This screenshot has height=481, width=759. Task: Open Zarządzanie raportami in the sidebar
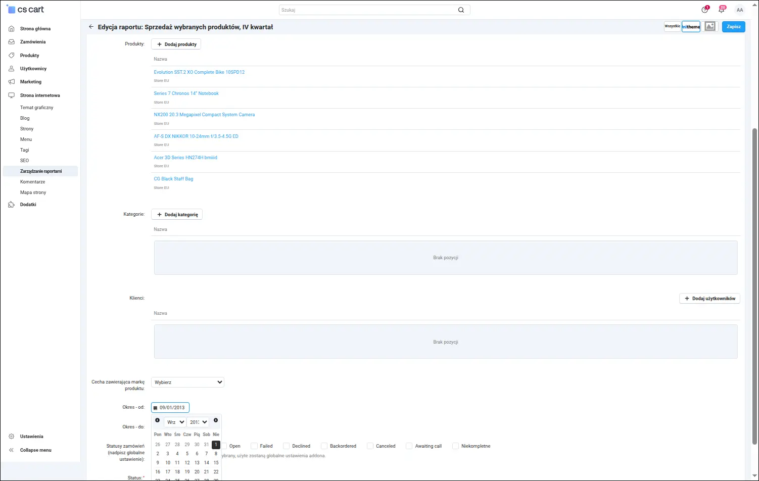[x=41, y=171]
